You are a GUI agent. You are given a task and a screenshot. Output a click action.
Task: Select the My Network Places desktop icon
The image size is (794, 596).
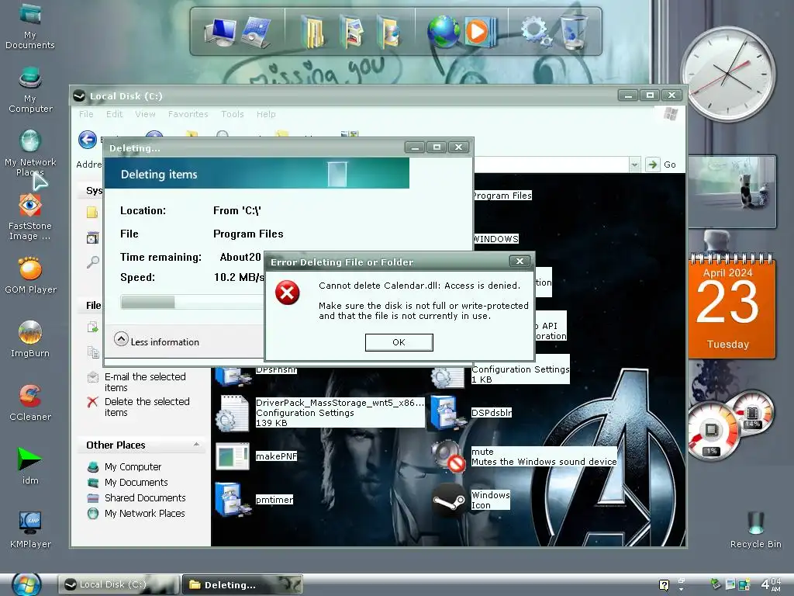pyautogui.click(x=30, y=153)
